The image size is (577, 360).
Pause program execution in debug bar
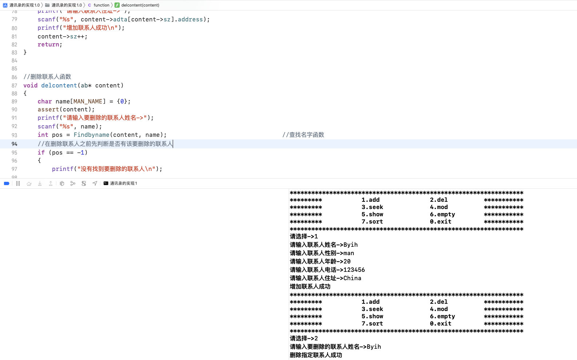pyautogui.click(x=18, y=184)
